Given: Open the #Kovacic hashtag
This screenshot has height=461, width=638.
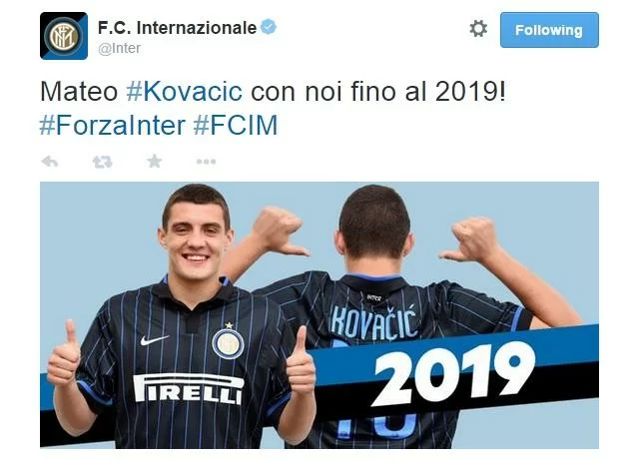Looking at the screenshot, I should point(185,92).
